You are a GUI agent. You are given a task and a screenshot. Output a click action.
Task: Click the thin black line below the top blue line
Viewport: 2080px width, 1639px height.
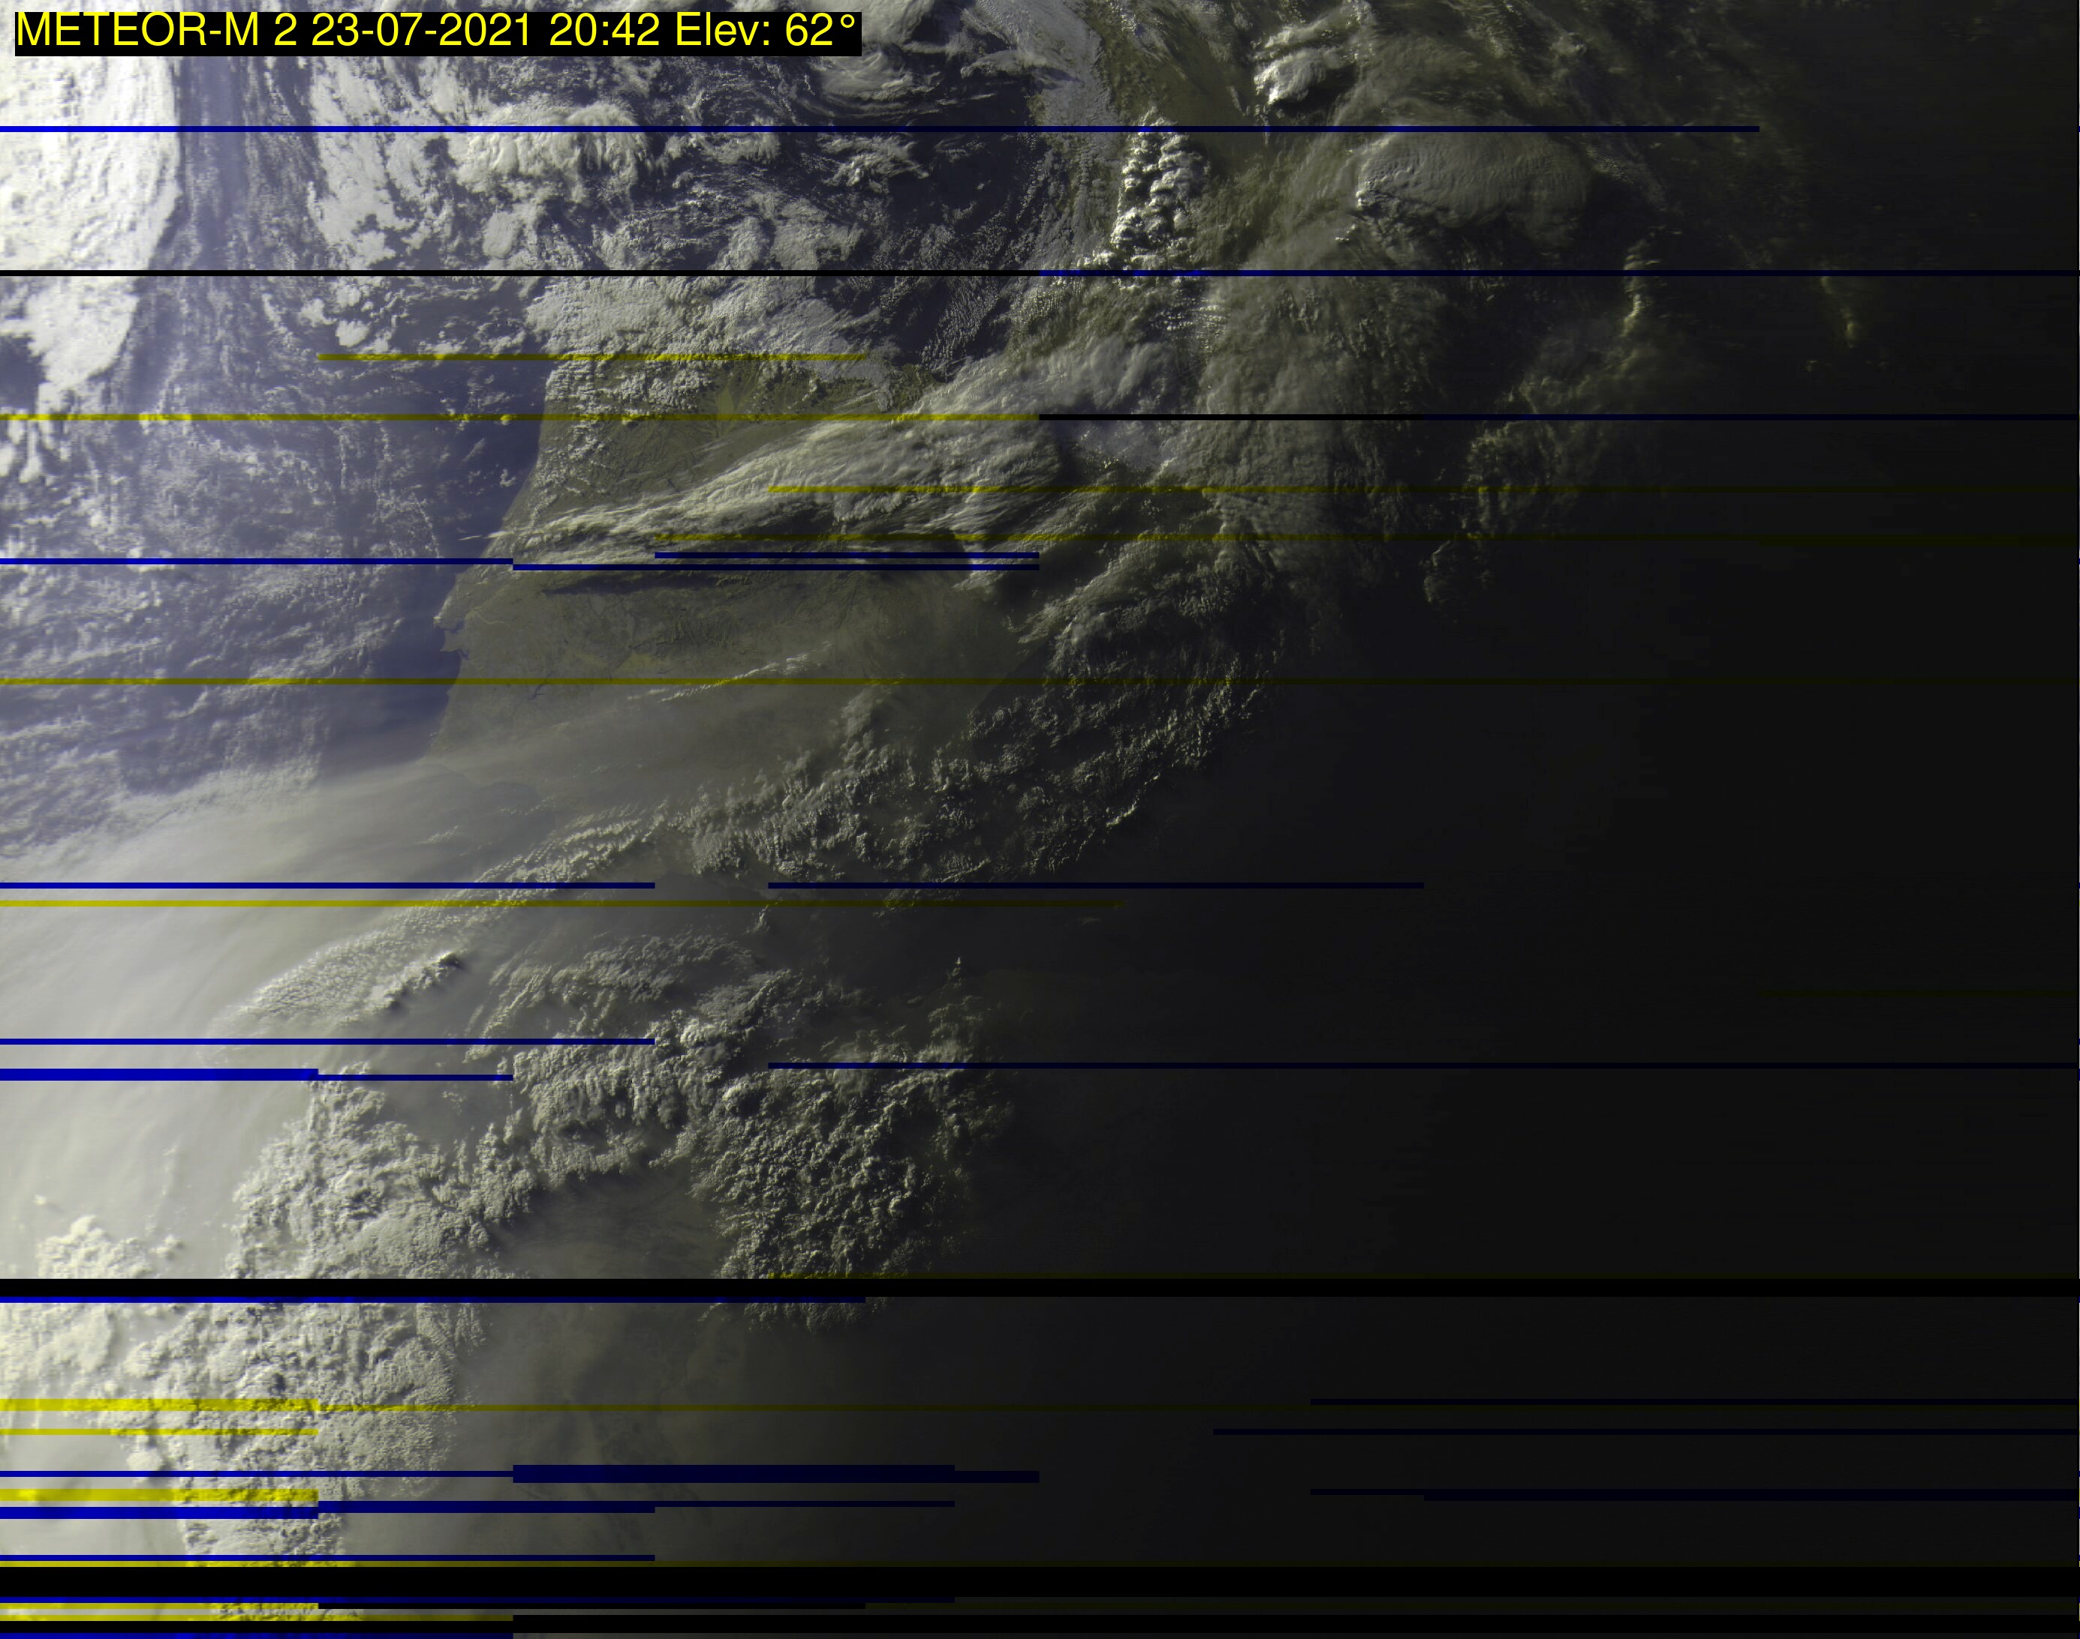480,273
